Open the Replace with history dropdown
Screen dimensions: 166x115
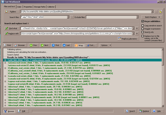coord(133,33)
